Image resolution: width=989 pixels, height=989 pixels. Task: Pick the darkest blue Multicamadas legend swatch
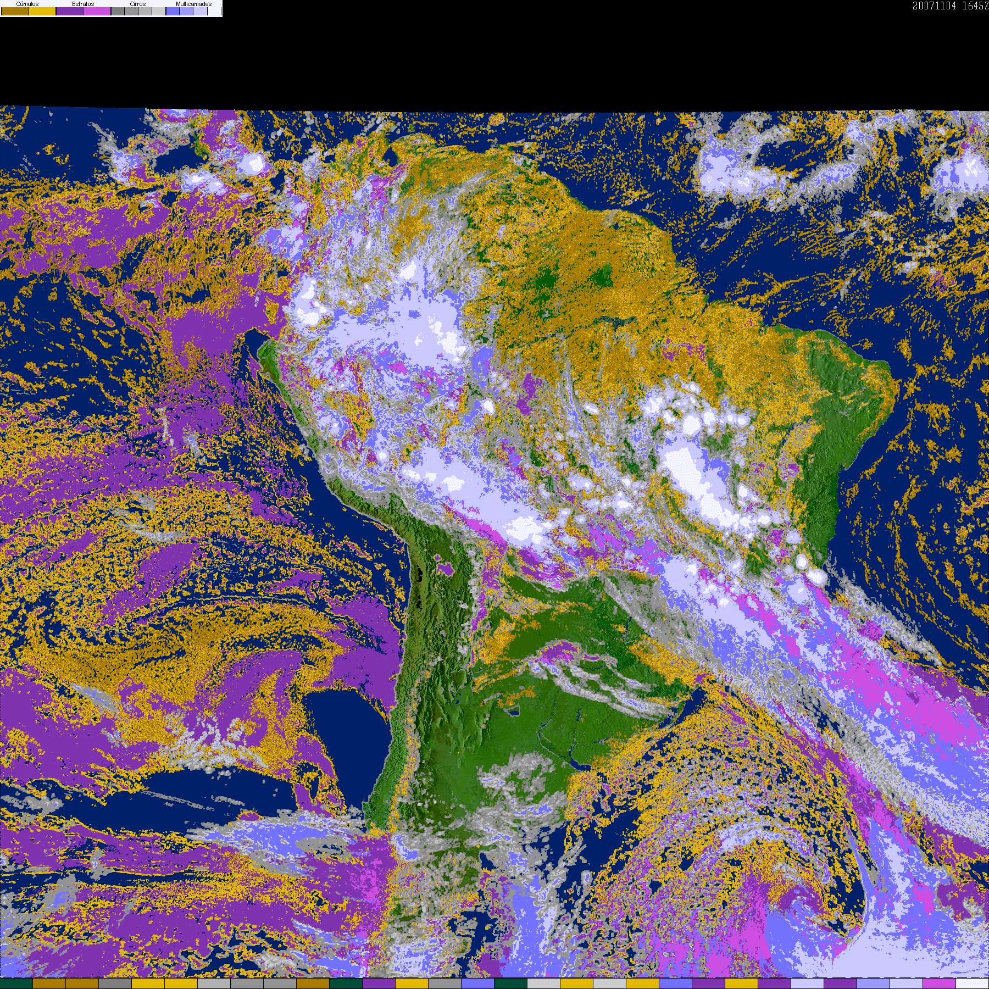tap(173, 11)
